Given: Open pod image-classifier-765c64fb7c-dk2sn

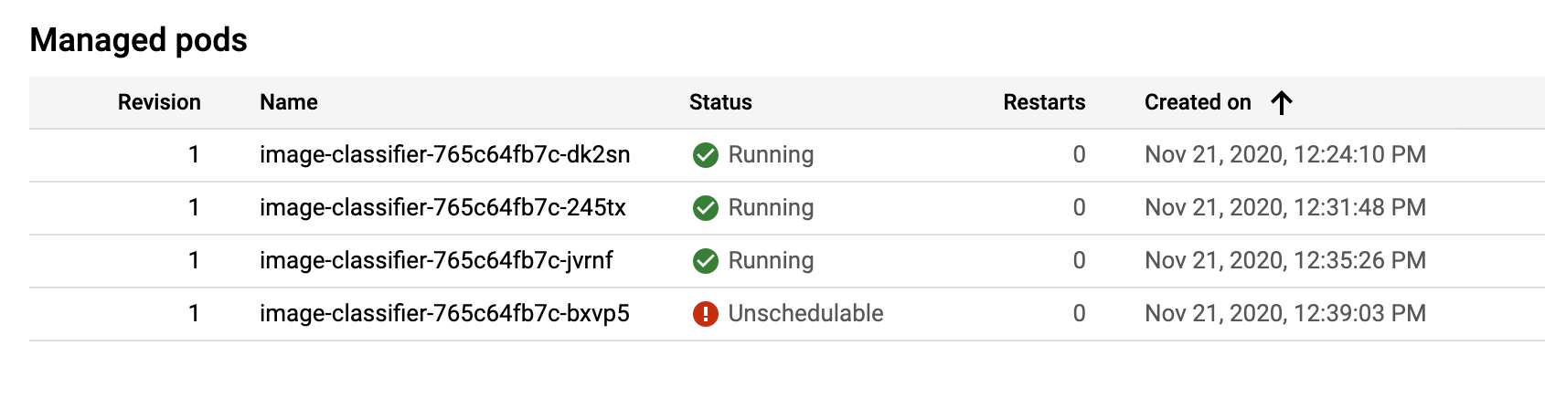Looking at the screenshot, I should coord(445,154).
